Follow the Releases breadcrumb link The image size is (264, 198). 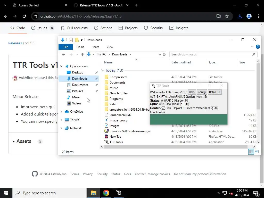[x=15, y=43]
